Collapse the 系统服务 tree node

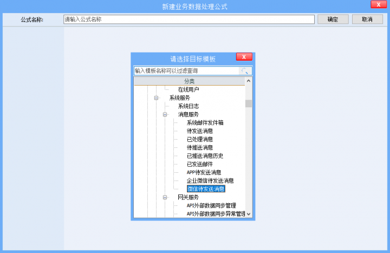[156, 98]
